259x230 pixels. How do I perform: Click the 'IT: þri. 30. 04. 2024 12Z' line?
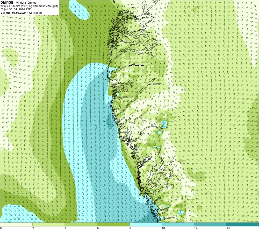(16, 9)
